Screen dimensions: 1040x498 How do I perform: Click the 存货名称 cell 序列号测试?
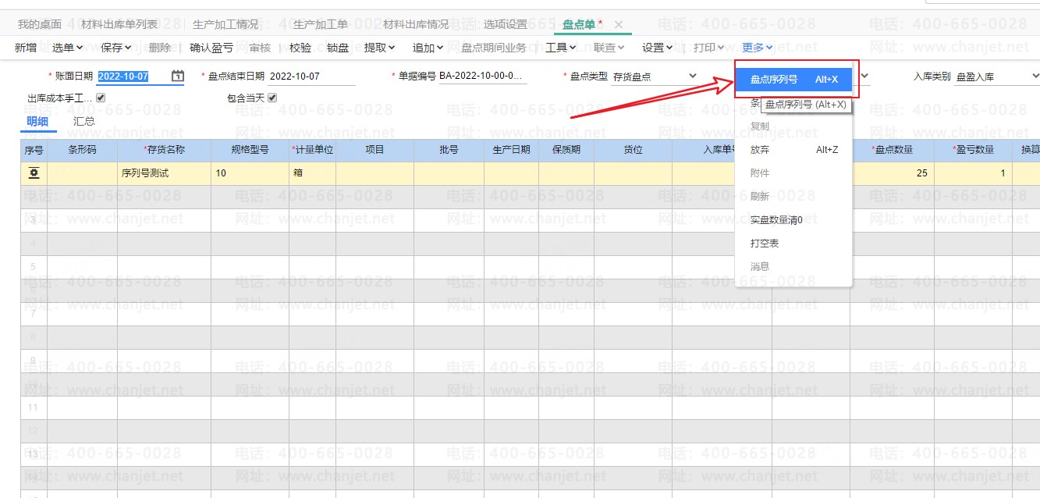click(x=145, y=173)
